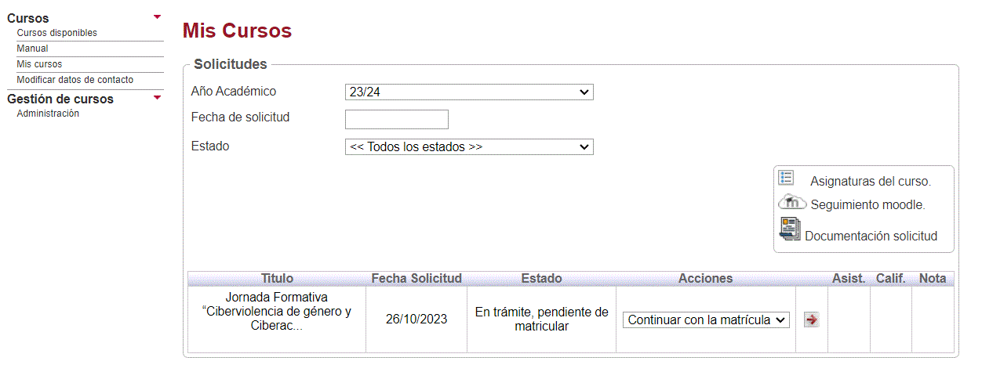Click the Titulo column header
The width and height of the screenshot is (982, 390).
(x=277, y=278)
